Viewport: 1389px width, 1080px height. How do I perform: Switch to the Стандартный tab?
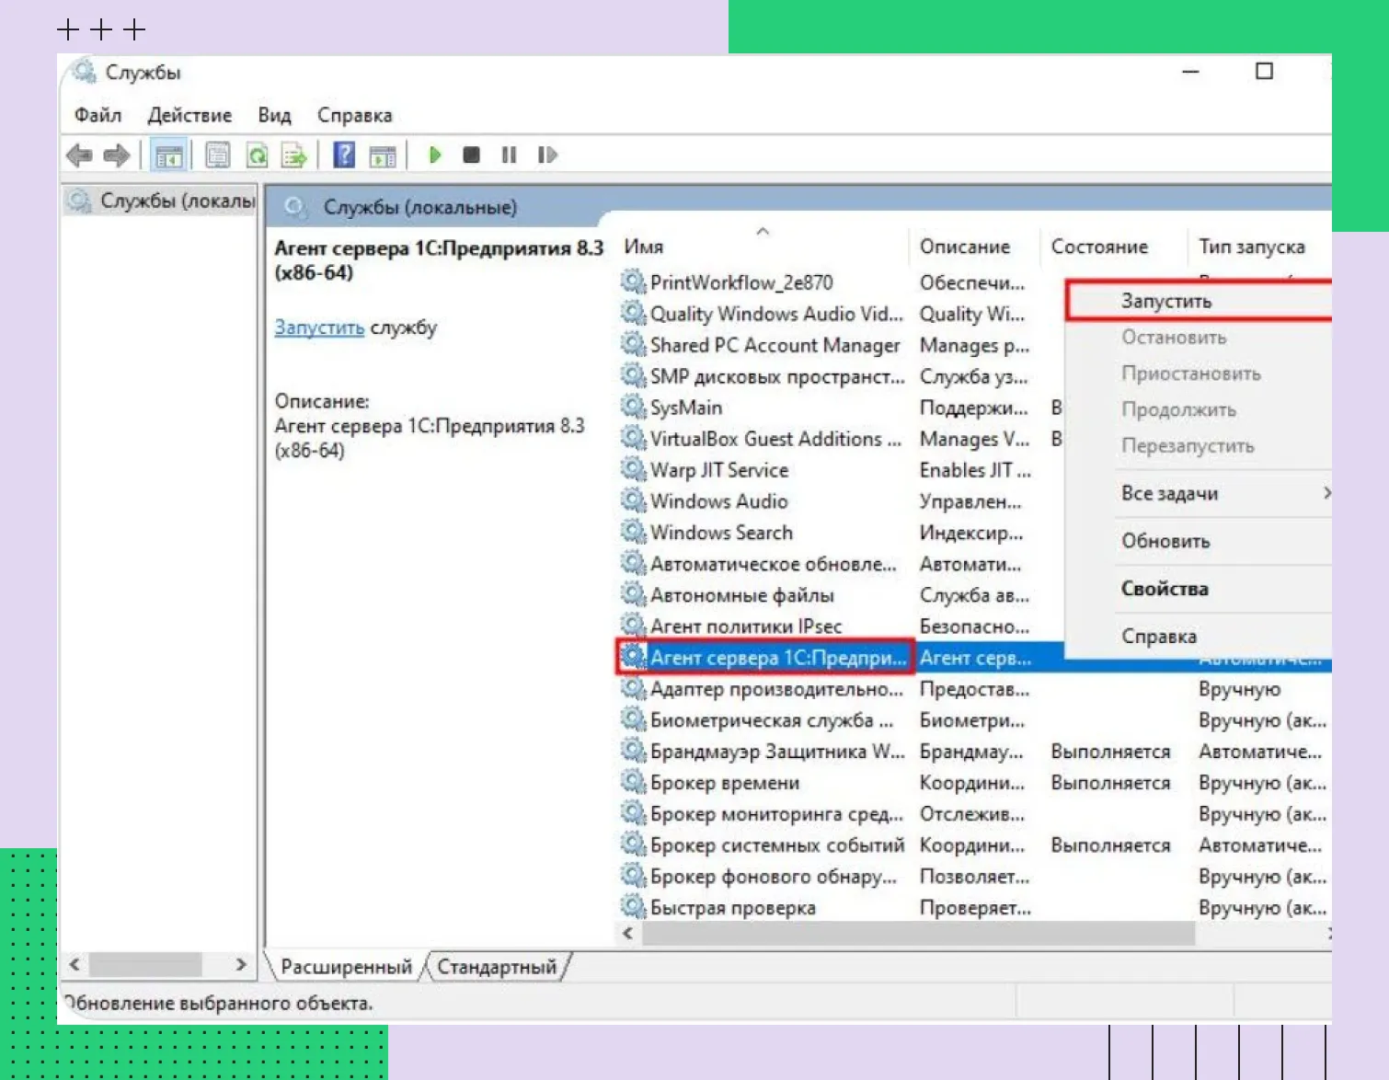(x=497, y=967)
